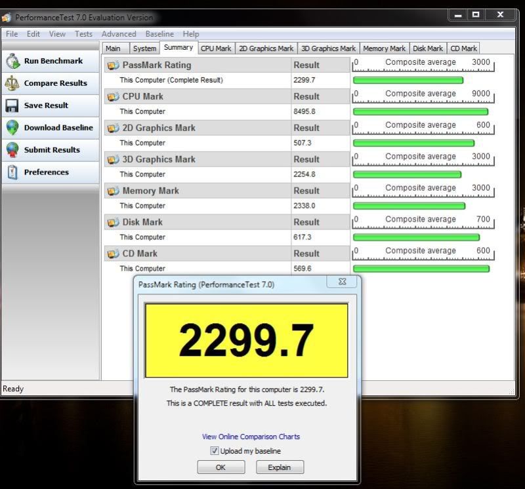
Task: Click the CD Mark green result bar
Action: (421, 269)
